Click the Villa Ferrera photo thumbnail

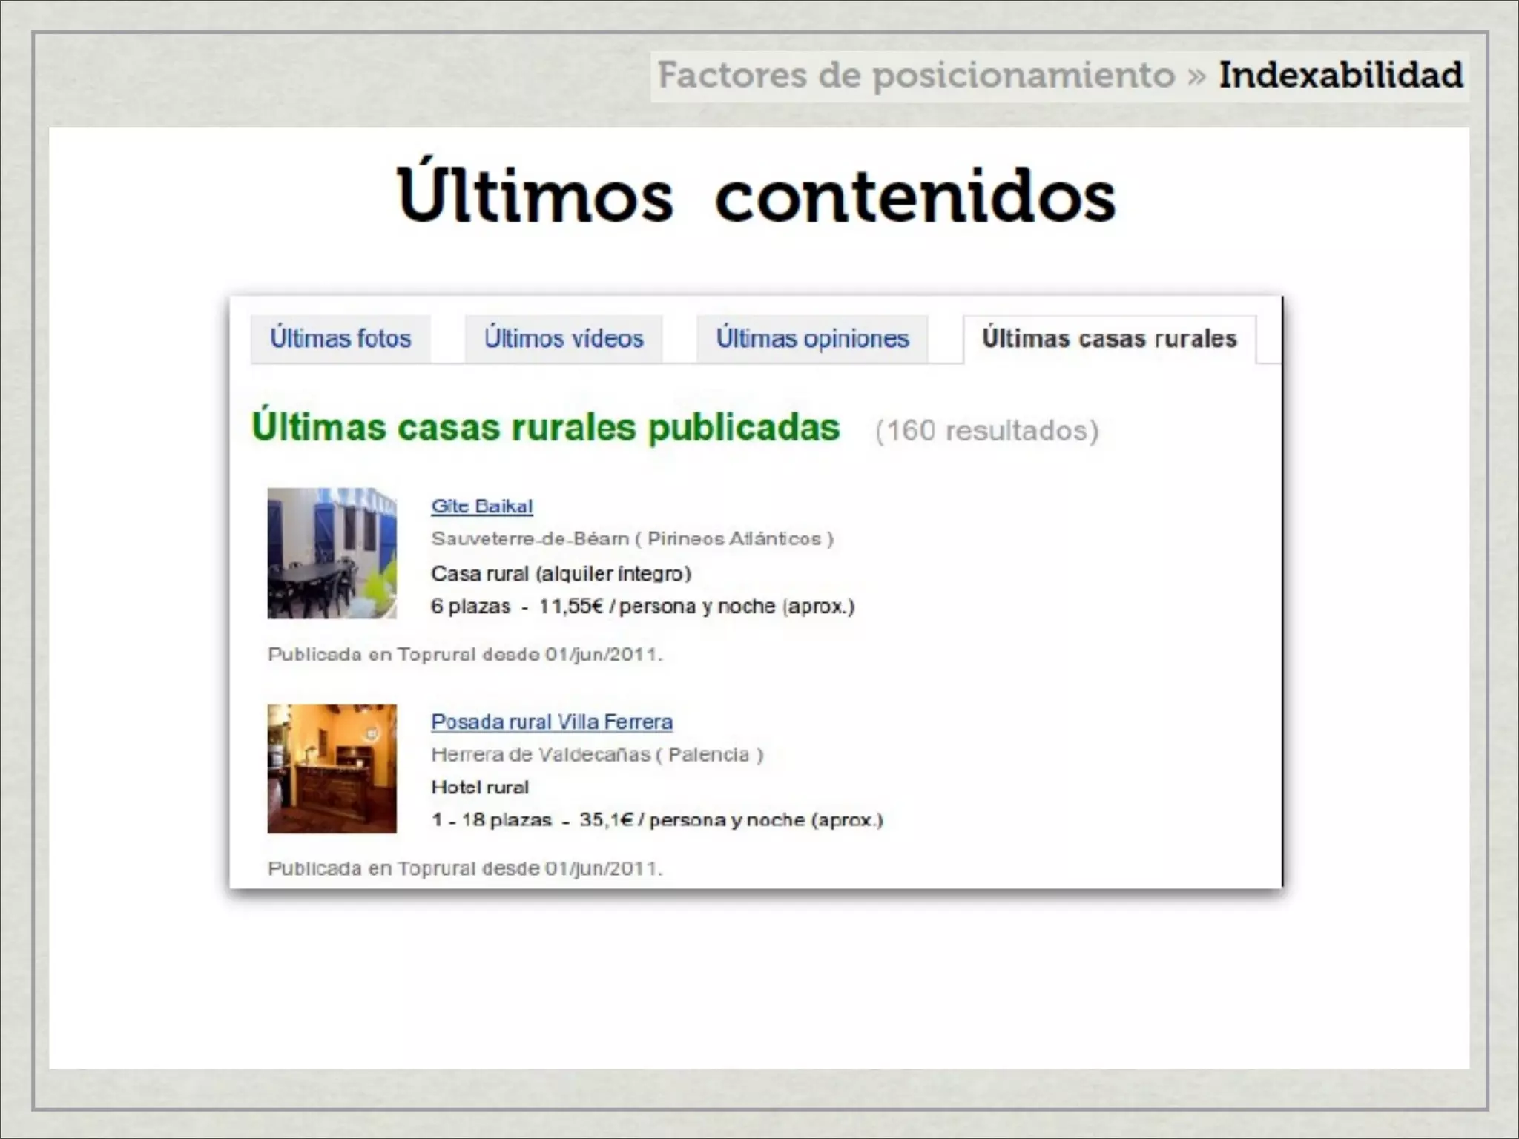332,768
